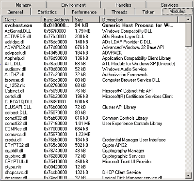This screenshot has height=181, width=194.
Task: Open the General tab
Action: (x=16, y=12)
